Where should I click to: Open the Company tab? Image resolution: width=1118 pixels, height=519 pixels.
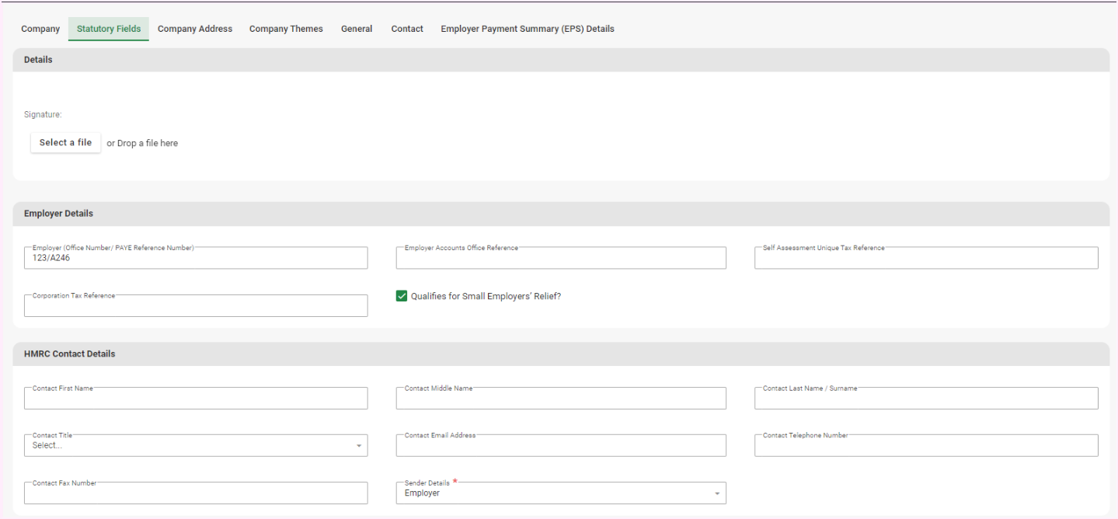(40, 29)
